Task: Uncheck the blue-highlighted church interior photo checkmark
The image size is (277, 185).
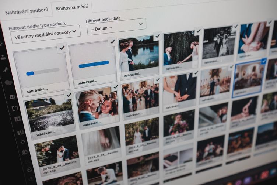Action: click(264, 61)
